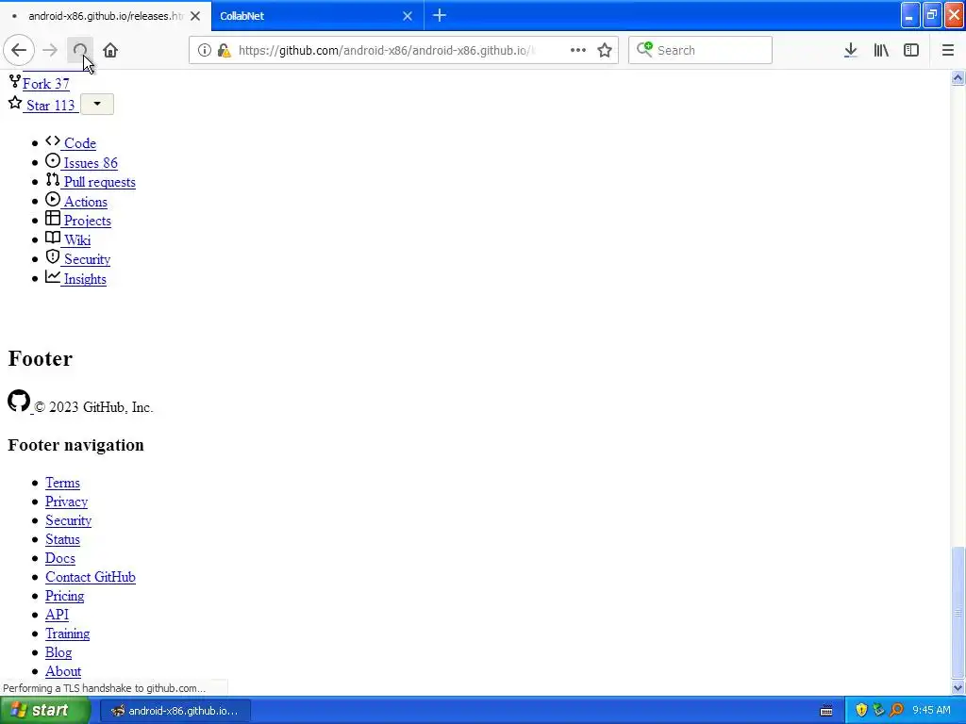Open the Training link
The height and width of the screenshot is (724, 966).
(x=67, y=633)
